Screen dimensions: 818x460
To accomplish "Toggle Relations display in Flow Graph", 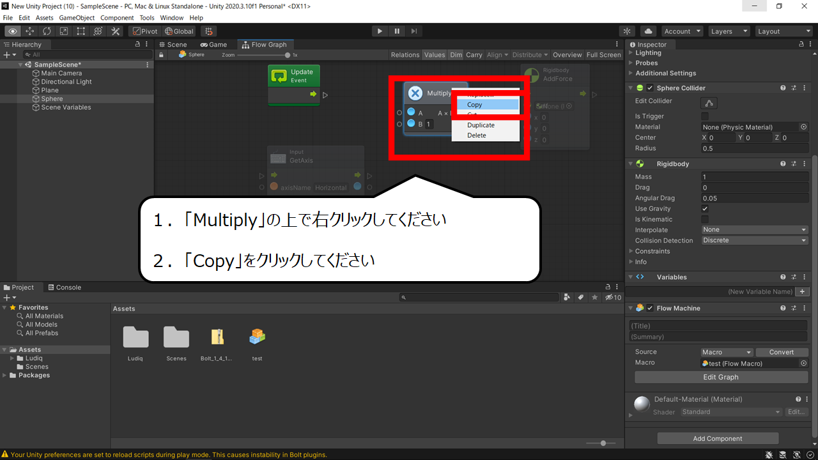I will click(x=405, y=55).
